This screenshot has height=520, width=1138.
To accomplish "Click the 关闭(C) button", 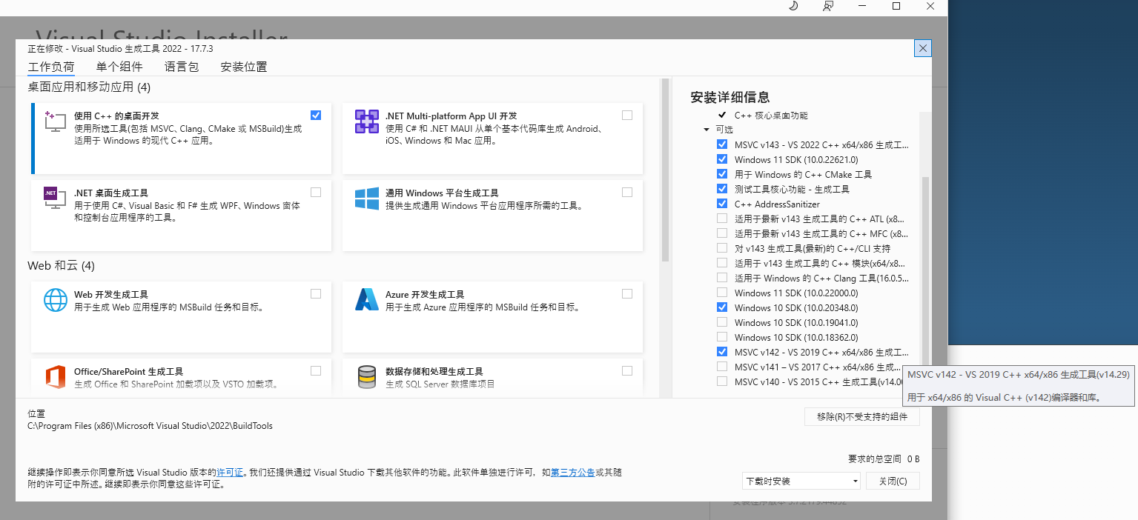I will (893, 481).
